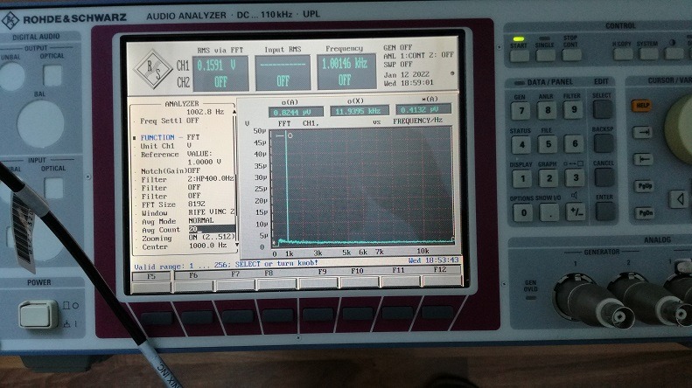
Task: Select the F5 softkey label
Action: click(151, 276)
